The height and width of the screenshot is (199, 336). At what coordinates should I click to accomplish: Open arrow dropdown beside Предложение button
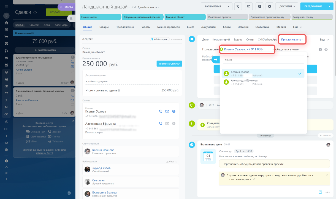click(329, 6)
